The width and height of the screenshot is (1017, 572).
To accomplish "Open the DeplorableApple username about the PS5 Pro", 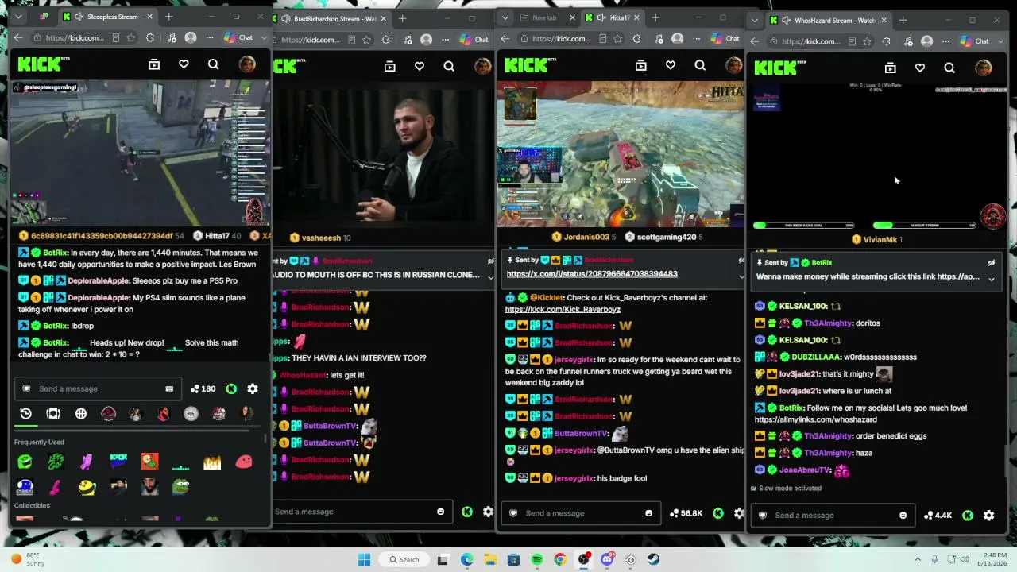I will coord(108,280).
